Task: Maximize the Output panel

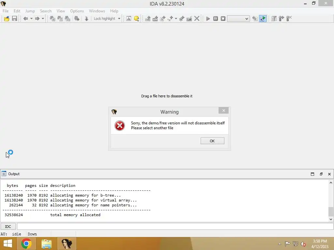Action: point(312,174)
